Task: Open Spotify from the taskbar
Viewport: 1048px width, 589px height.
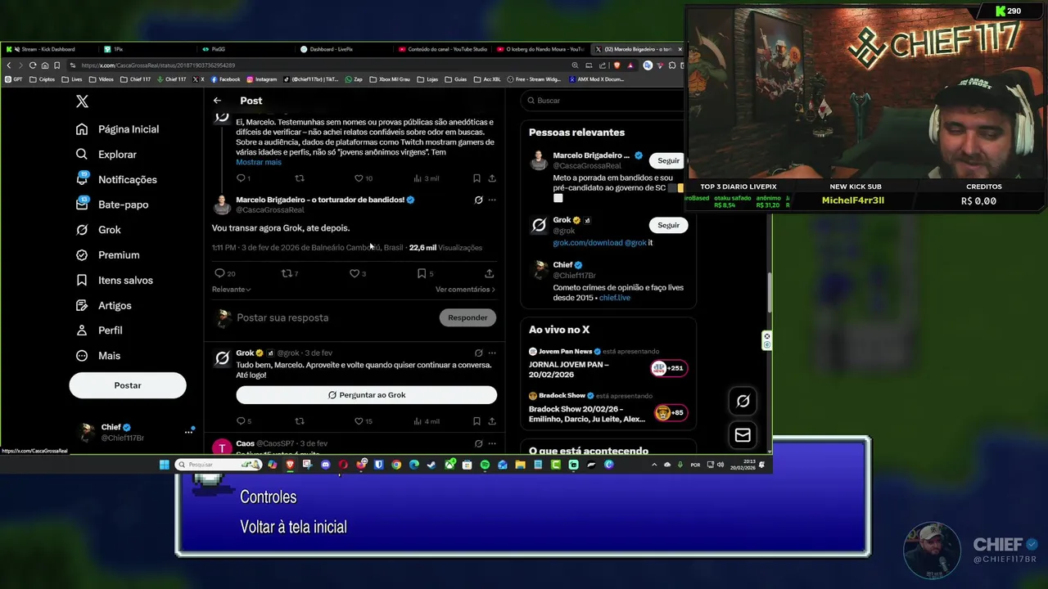Action: click(485, 465)
